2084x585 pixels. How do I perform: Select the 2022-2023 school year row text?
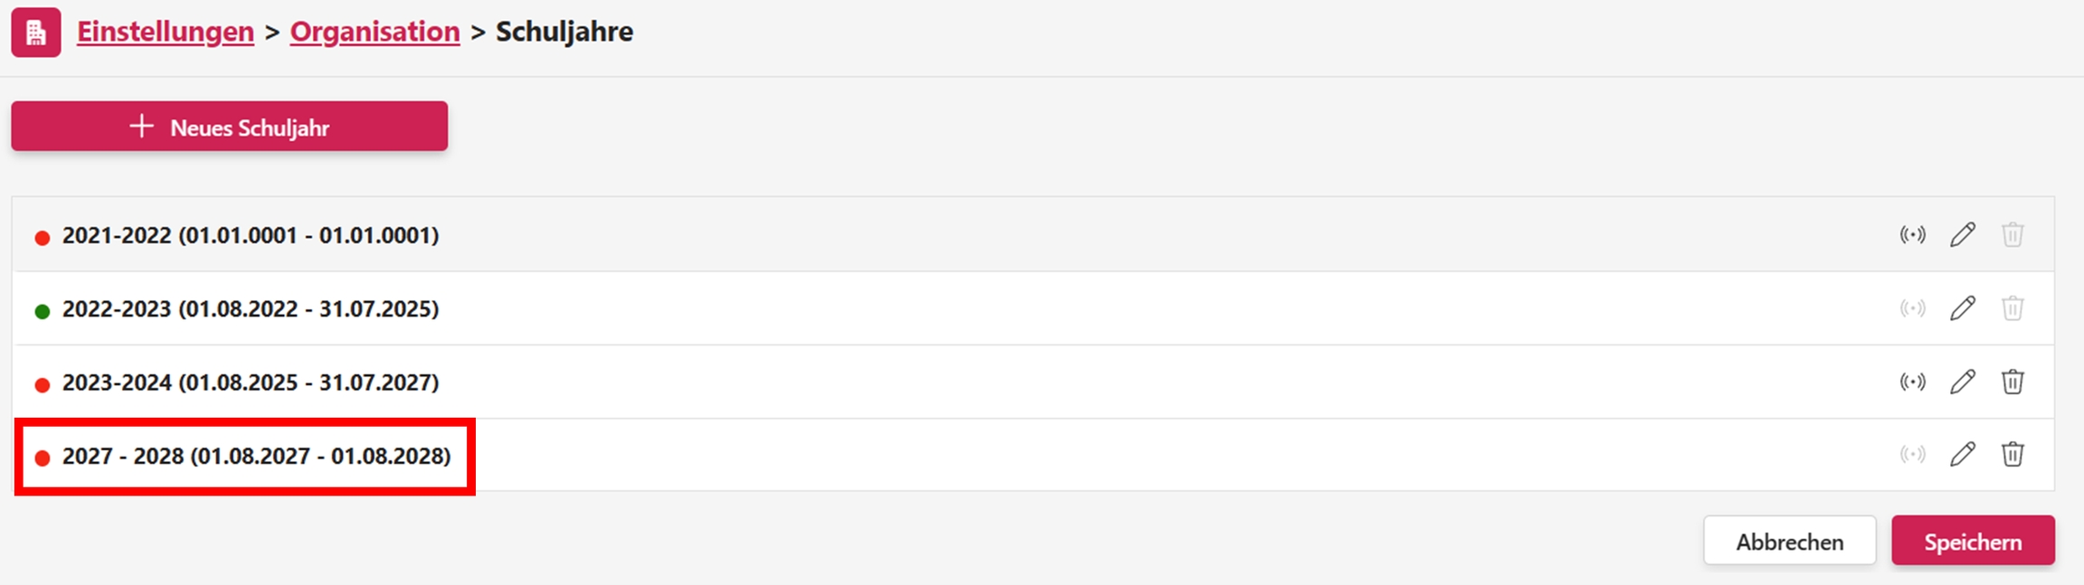pyautogui.click(x=251, y=309)
